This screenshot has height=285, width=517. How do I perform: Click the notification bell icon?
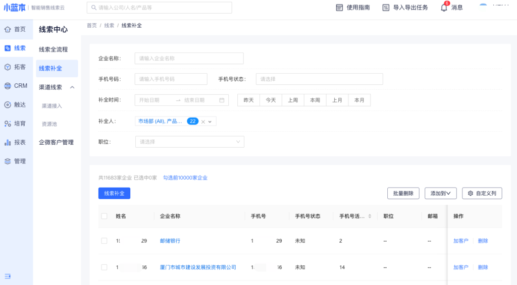(x=444, y=8)
